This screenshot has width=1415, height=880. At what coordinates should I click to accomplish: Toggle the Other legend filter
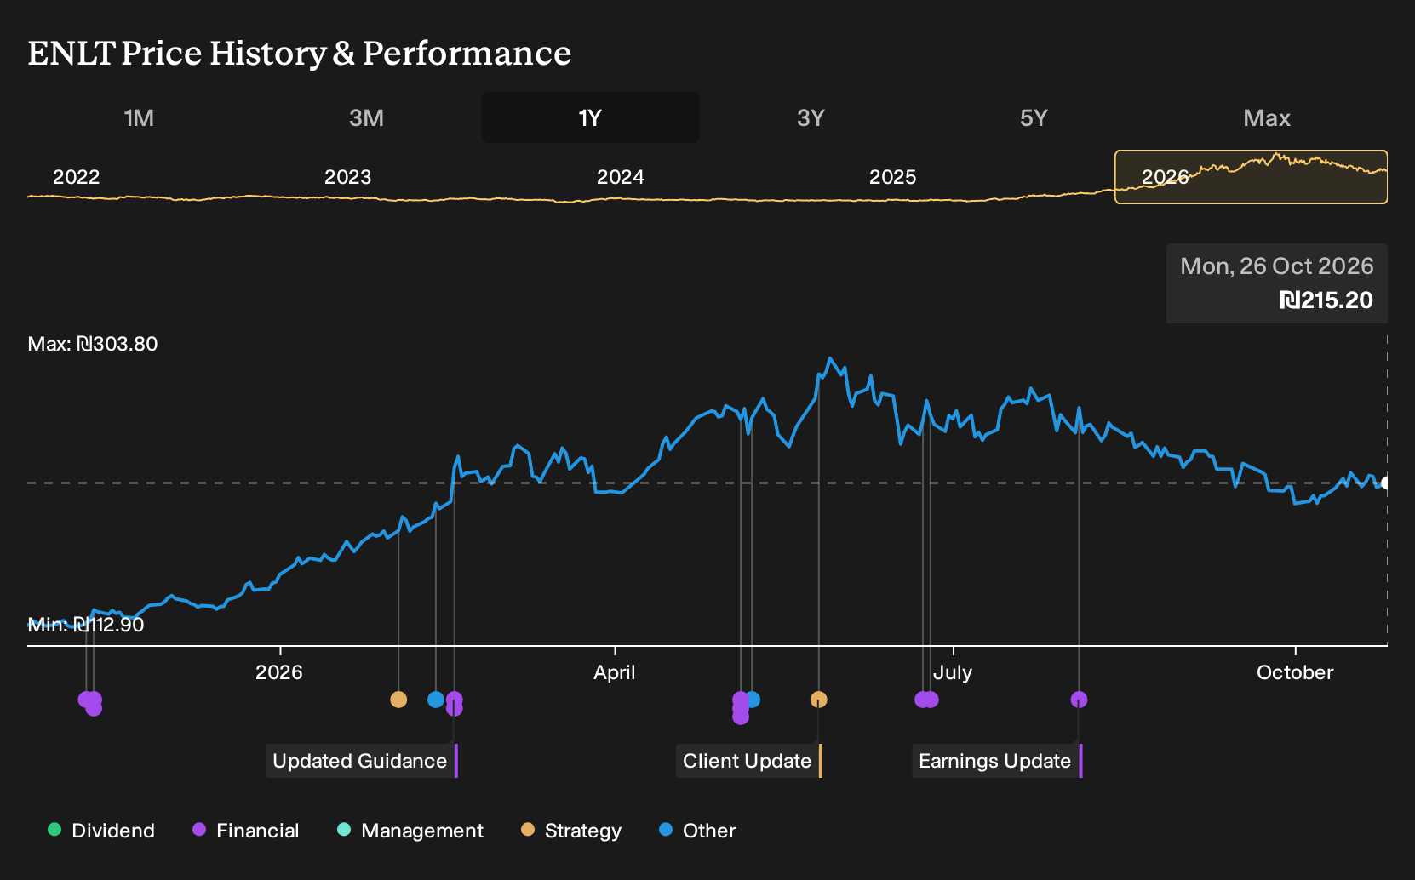point(697,831)
